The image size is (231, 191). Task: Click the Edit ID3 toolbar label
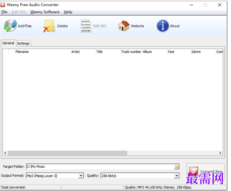(99, 26)
